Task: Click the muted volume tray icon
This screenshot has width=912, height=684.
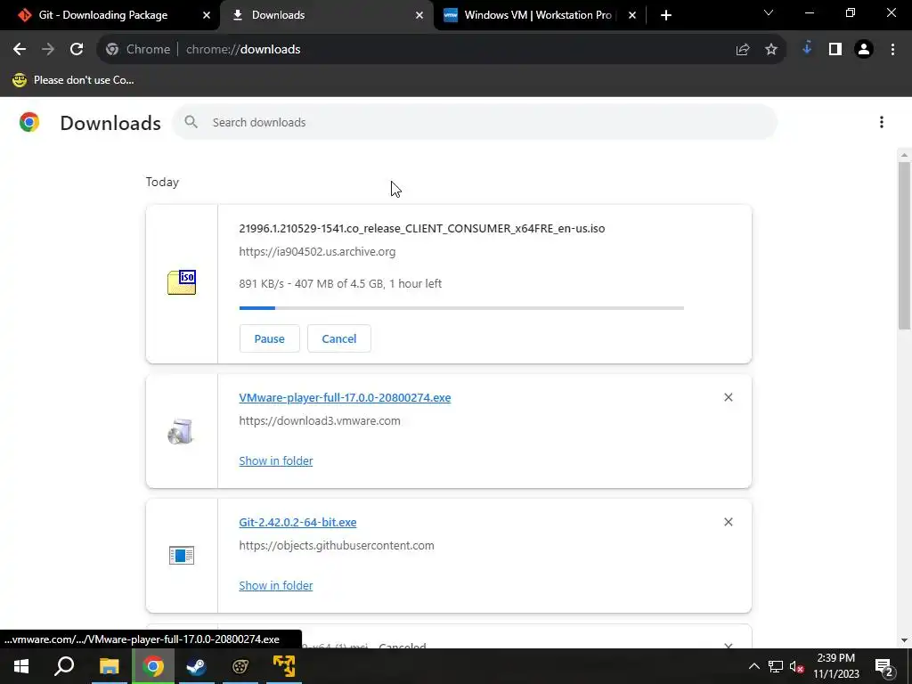Action: pyautogui.click(x=797, y=666)
